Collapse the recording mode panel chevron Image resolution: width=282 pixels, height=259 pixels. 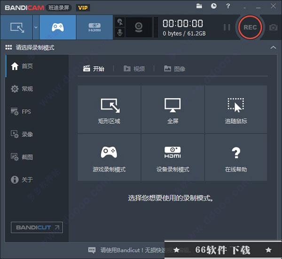point(273,47)
